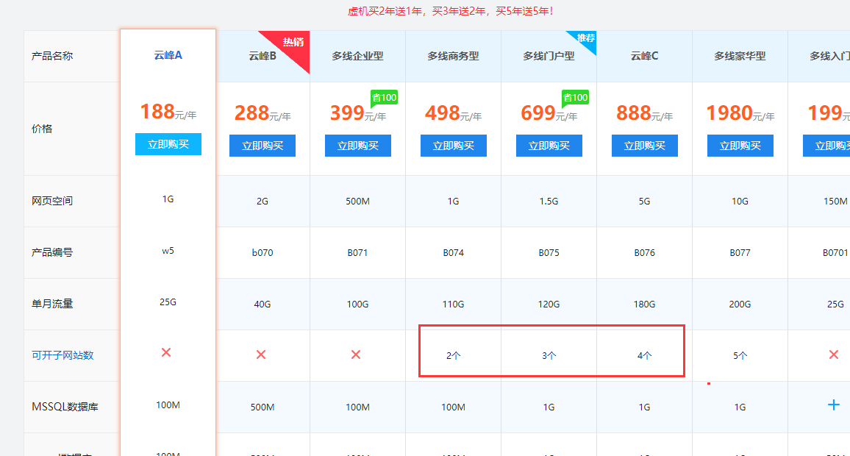Image resolution: width=850 pixels, height=456 pixels.
Task: Click the 4个 cell inside the red box
Action: coord(644,355)
